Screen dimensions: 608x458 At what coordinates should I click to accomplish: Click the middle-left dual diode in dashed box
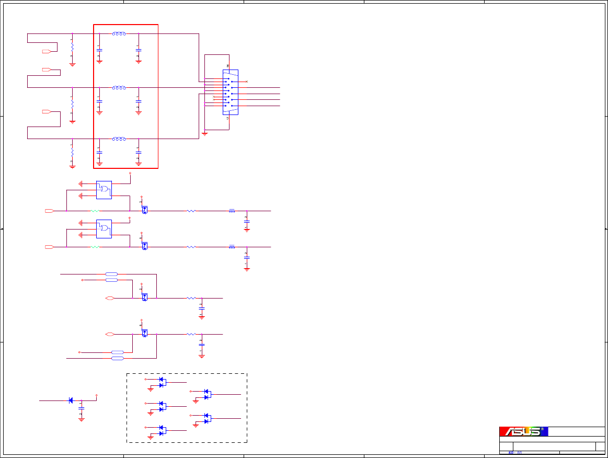[x=163, y=406]
